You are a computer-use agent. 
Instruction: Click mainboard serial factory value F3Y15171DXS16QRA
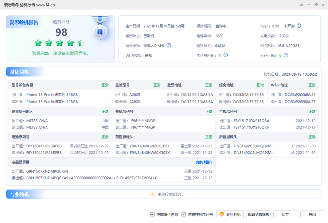(251, 121)
